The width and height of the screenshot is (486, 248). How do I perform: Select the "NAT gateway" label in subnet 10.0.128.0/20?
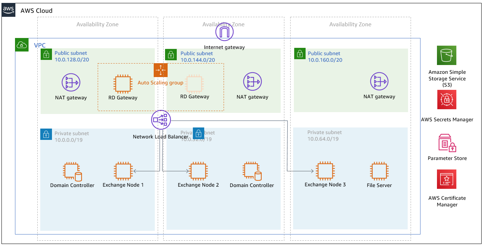click(x=71, y=98)
